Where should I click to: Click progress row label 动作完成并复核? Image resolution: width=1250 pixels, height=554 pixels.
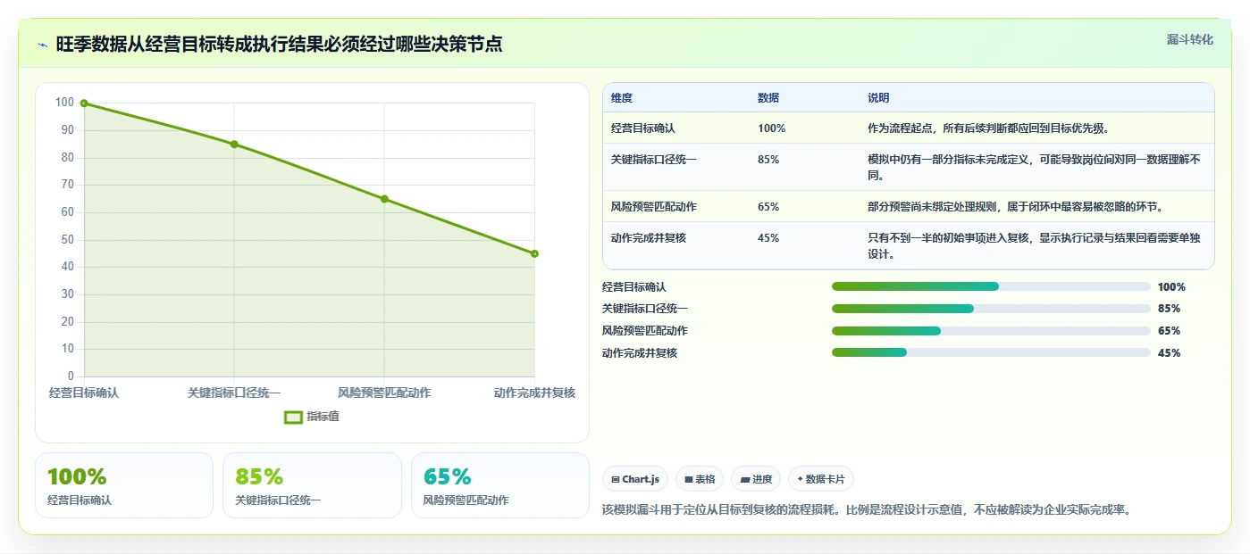640,353
